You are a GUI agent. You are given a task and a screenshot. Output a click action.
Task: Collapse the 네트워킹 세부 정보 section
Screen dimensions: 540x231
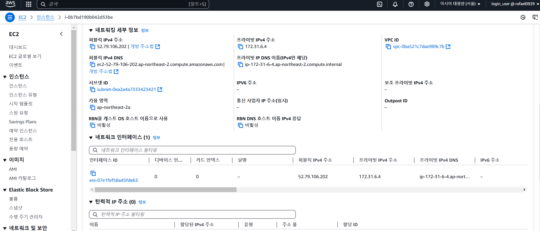point(91,30)
